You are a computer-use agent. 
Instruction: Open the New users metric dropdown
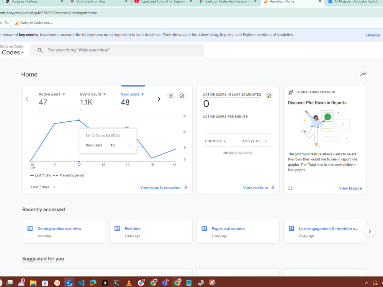coord(132,94)
